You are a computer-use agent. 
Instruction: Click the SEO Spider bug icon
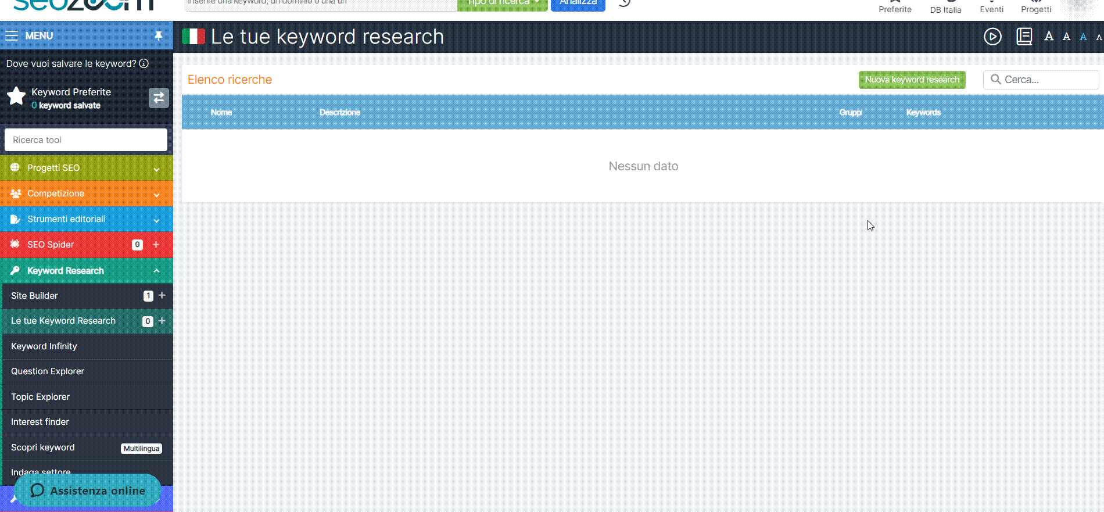pyautogui.click(x=15, y=244)
